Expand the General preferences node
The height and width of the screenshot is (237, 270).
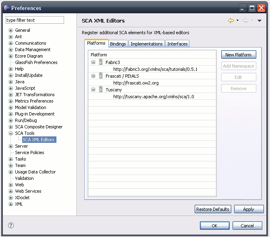coord(10,31)
